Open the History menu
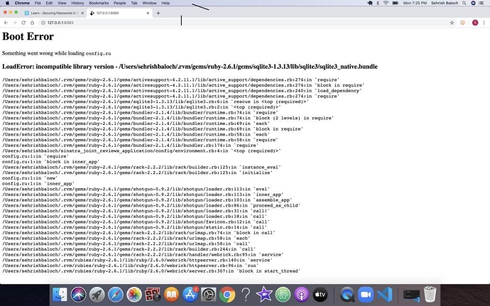The width and height of the screenshot is (490, 306). (x=77, y=3)
